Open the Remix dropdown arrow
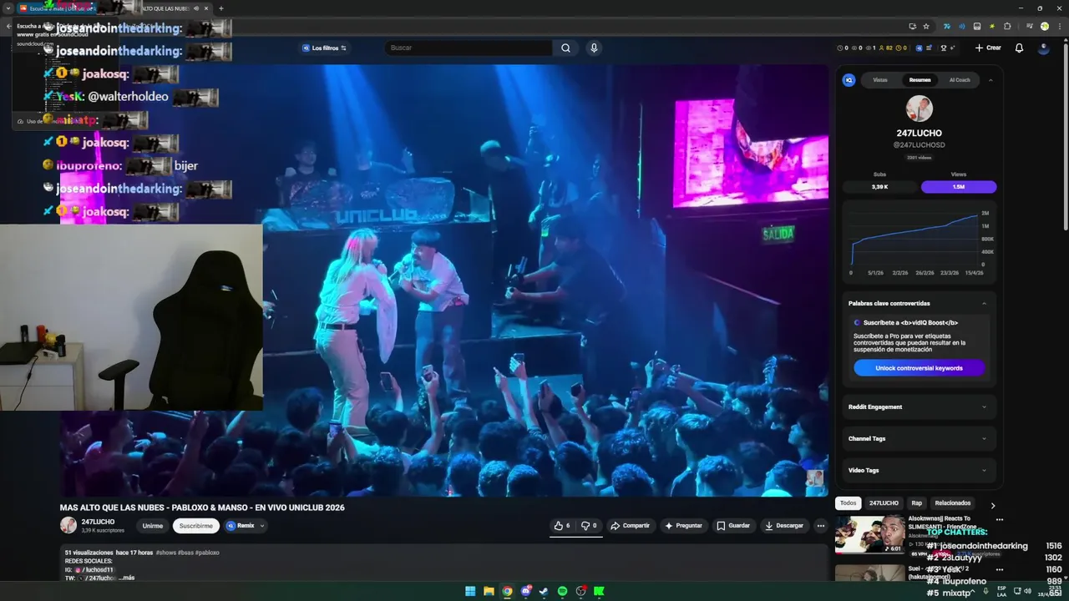 [262, 526]
